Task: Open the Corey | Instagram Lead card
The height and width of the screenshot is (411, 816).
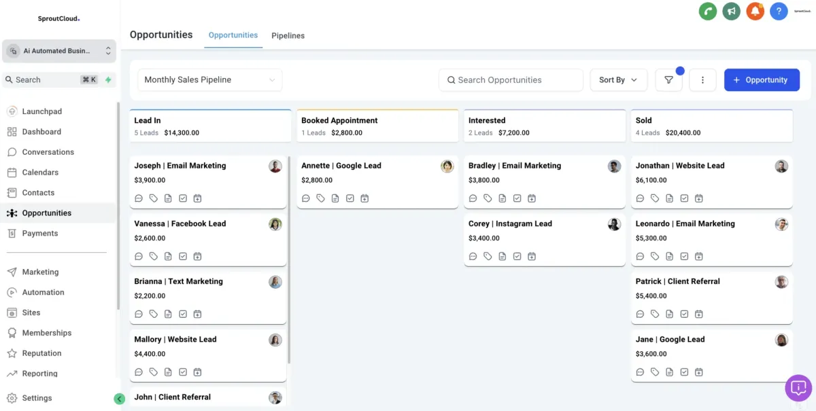Action: [545, 240]
